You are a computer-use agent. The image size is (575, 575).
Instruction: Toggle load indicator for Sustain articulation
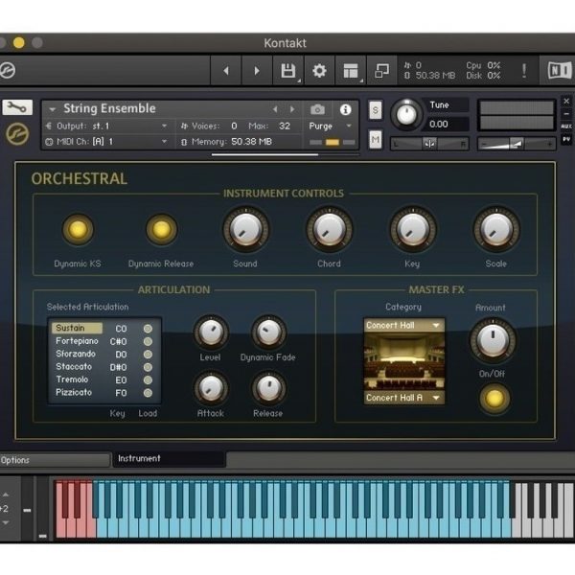(148, 329)
